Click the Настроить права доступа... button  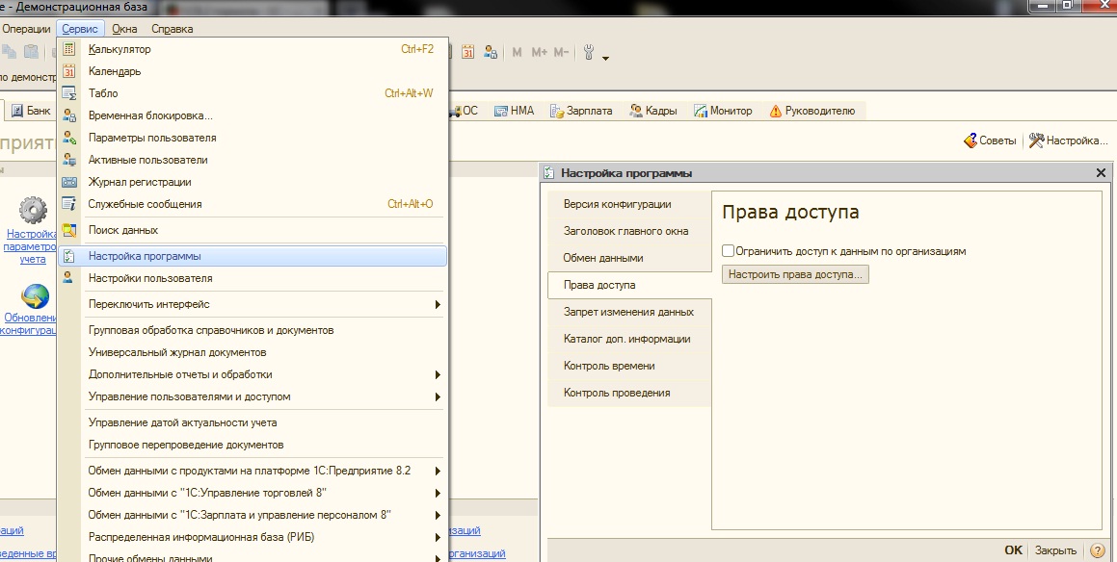point(795,274)
